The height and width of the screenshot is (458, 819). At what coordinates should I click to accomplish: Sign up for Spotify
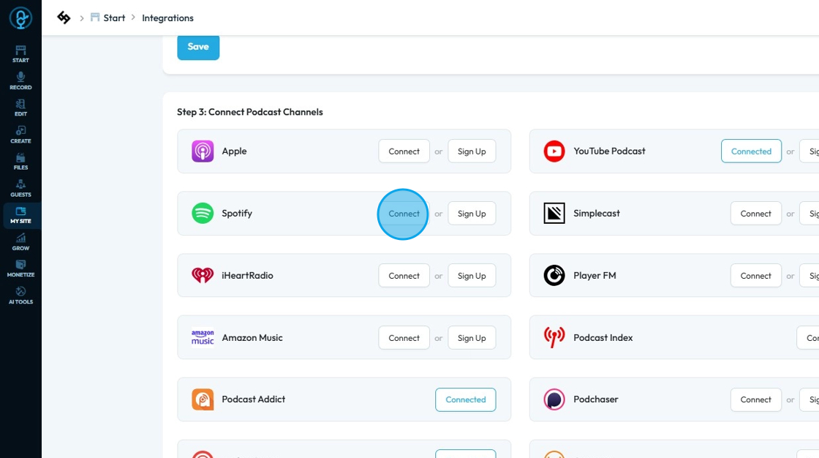[472, 214]
